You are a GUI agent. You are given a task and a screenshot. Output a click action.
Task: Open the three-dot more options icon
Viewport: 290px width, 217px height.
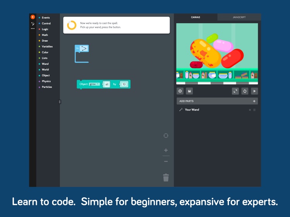pyautogui.click(x=33, y=29)
